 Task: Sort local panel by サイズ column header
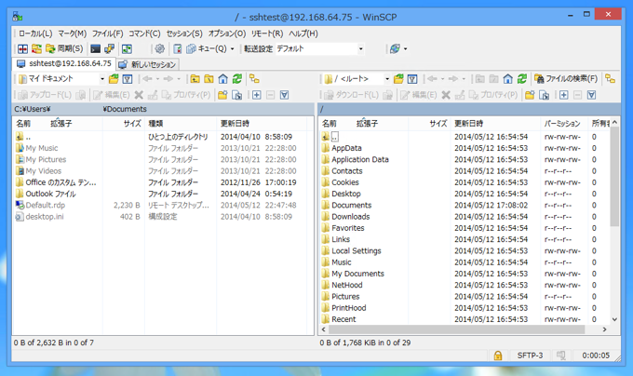[x=124, y=124]
